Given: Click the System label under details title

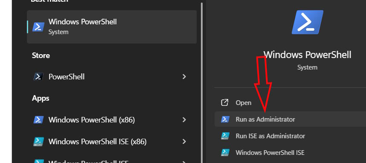Looking at the screenshot, I should 308,67.
